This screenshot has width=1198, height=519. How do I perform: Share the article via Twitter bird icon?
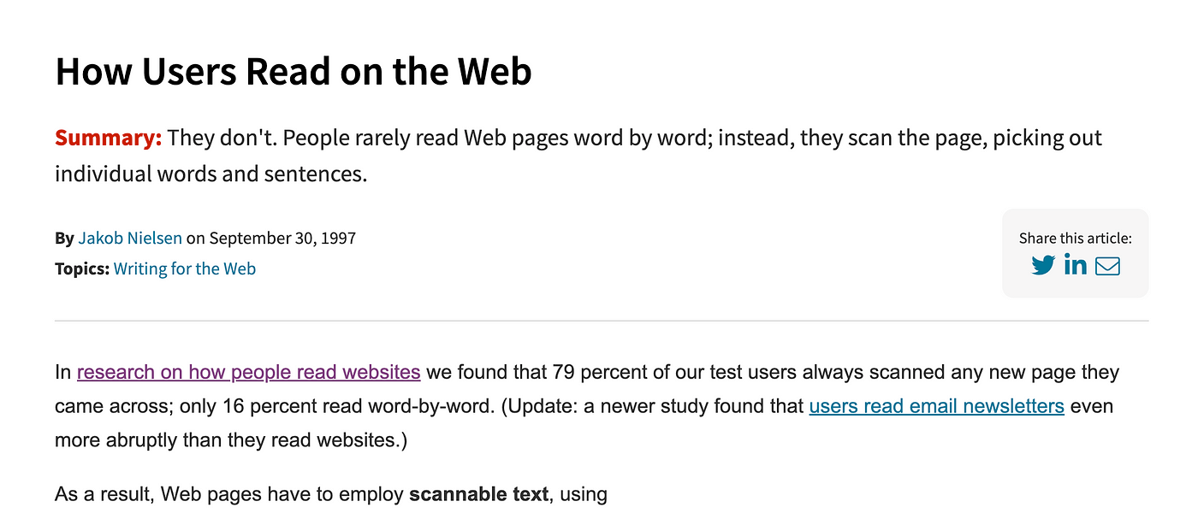pyautogui.click(x=1043, y=265)
